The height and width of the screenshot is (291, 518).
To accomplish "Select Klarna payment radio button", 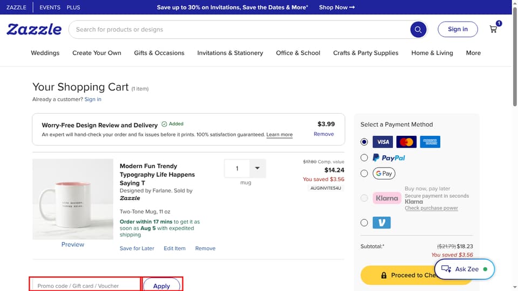I will point(364,198).
